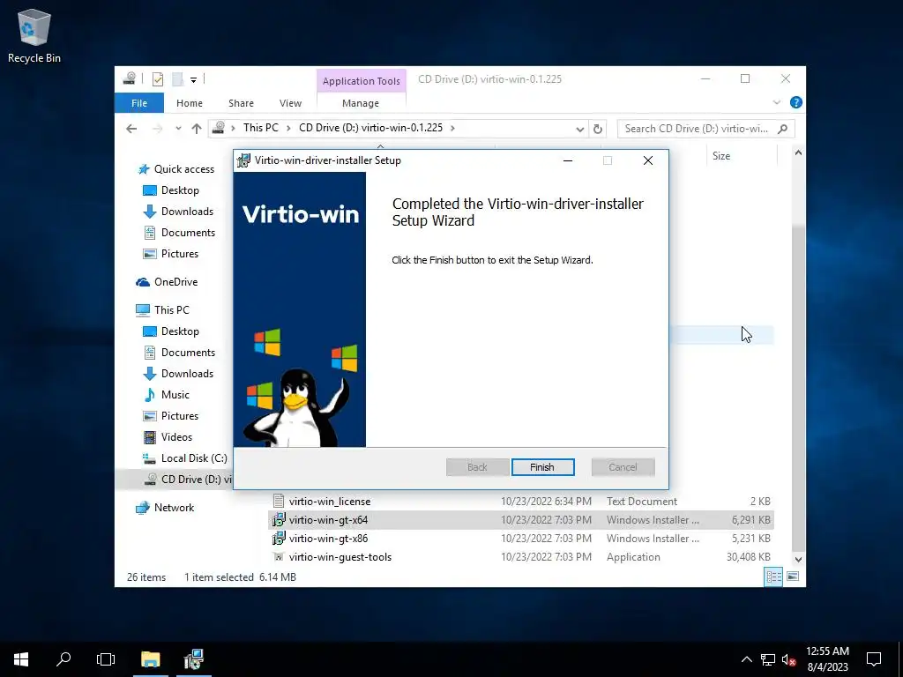Go back in Explorer navigation

(x=131, y=129)
